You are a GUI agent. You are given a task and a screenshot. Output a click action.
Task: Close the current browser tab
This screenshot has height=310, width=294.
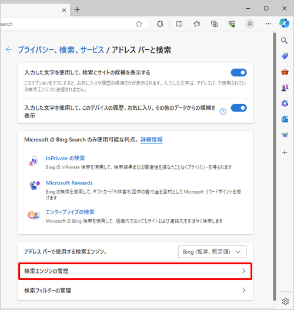pyautogui.click(x=64, y=10)
